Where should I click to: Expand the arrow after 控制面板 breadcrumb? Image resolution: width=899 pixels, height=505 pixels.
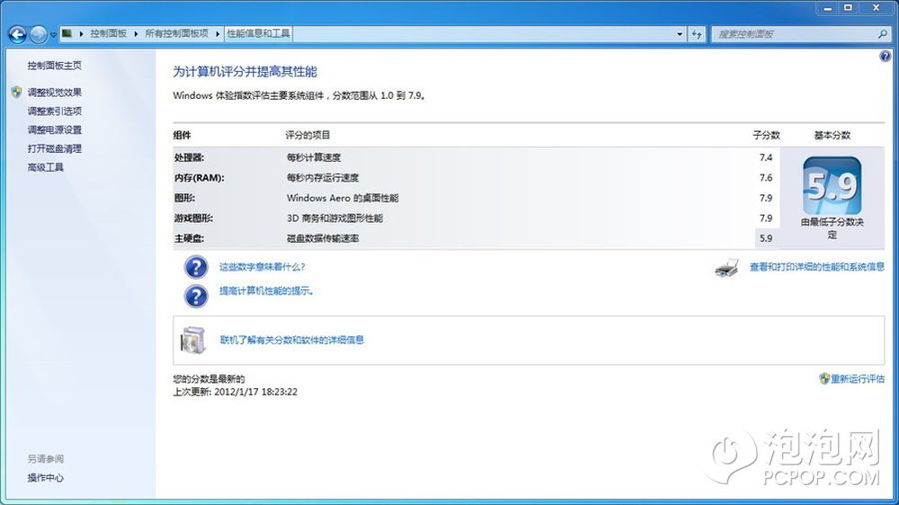click(x=136, y=34)
